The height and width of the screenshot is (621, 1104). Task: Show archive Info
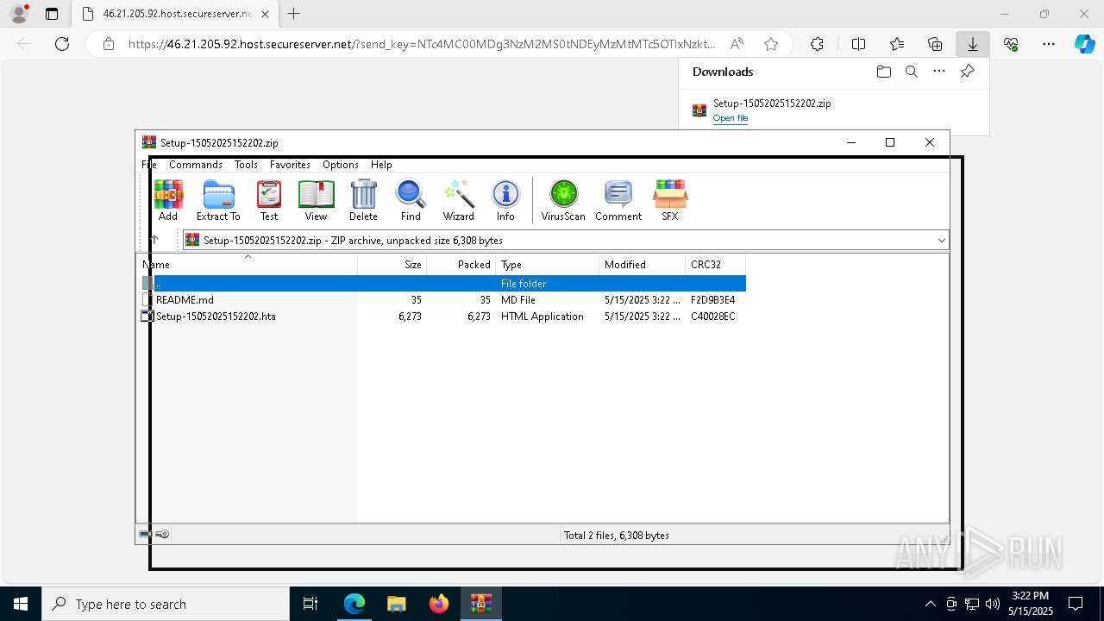click(x=505, y=200)
